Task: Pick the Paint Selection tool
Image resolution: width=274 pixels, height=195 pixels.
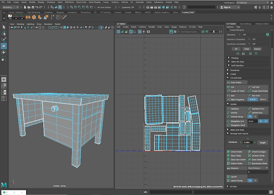Action: pyautogui.click(x=4, y=39)
